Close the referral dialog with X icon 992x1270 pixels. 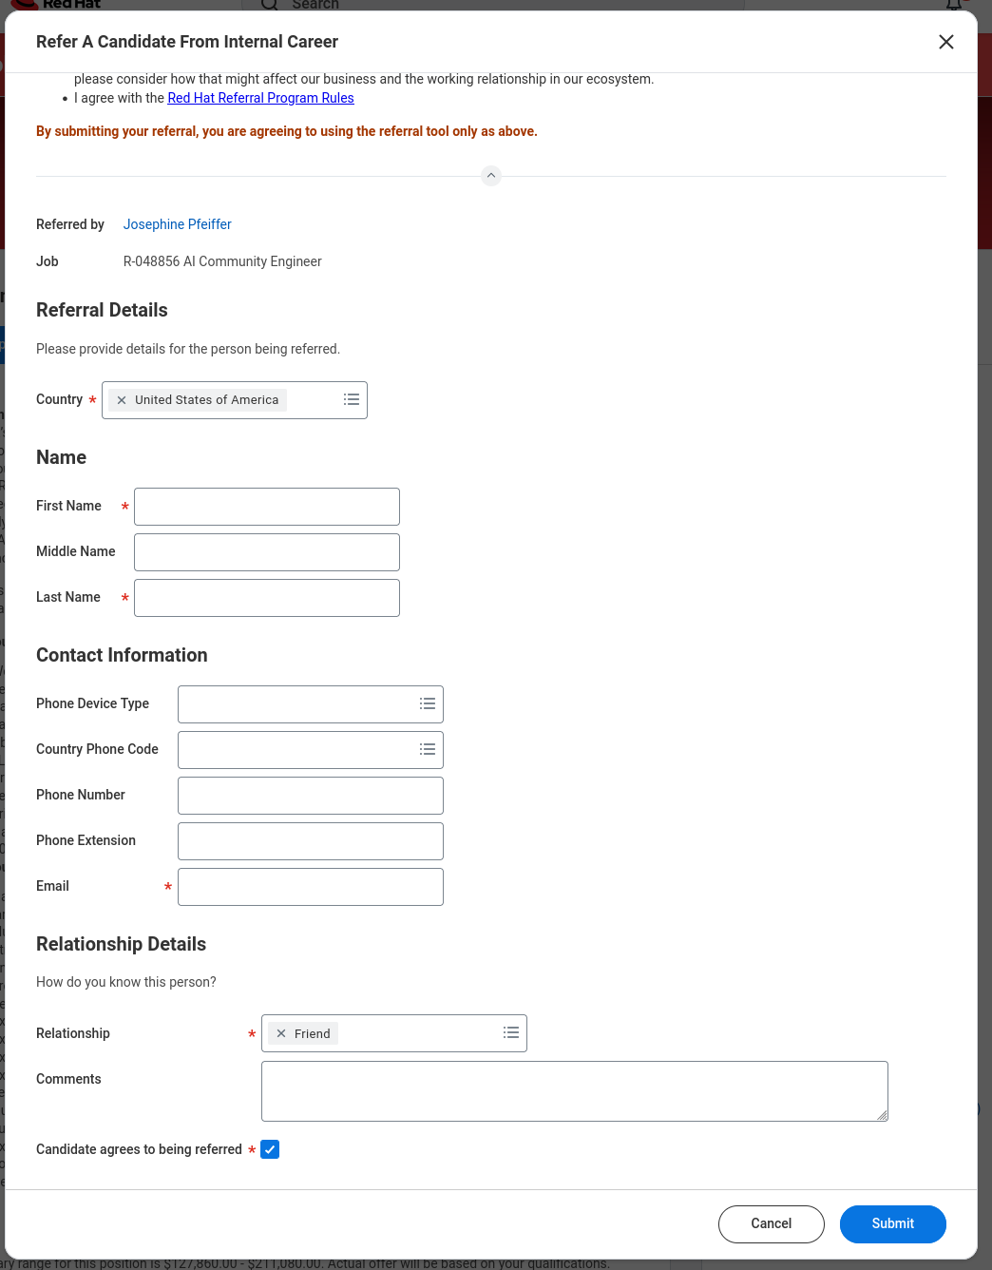click(945, 42)
